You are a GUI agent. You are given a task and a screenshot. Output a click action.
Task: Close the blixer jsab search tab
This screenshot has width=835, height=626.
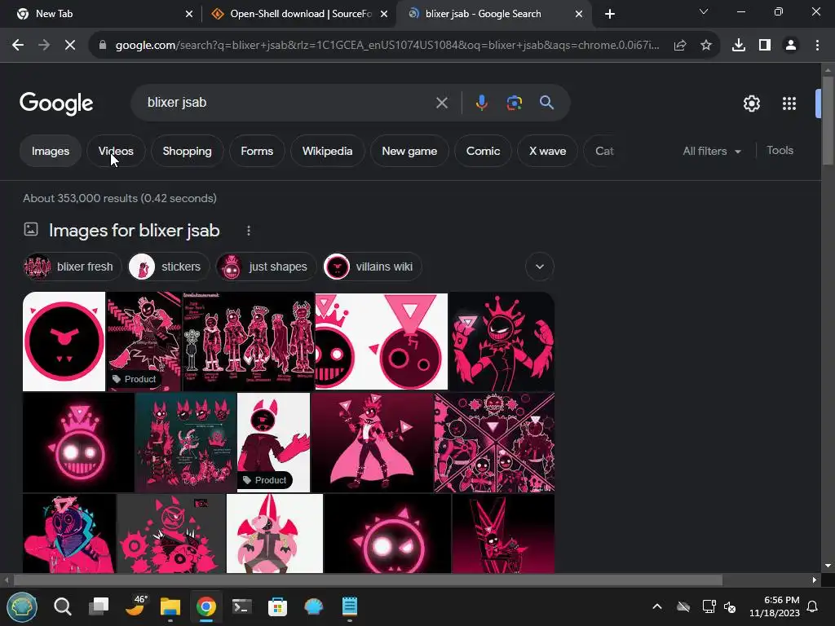(579, 15)
